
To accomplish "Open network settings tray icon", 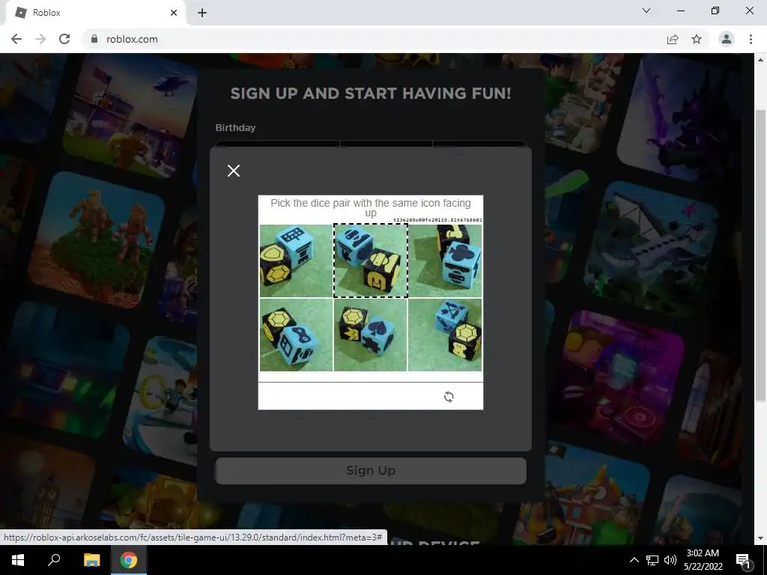I will pyautogui.click(x=652, y=560).
